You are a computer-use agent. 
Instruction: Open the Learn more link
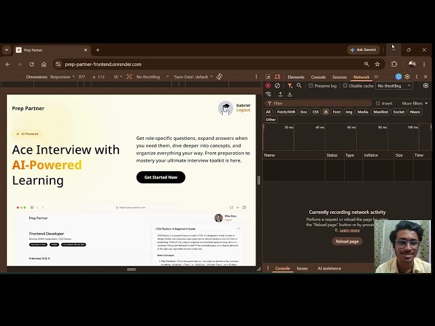349,230
